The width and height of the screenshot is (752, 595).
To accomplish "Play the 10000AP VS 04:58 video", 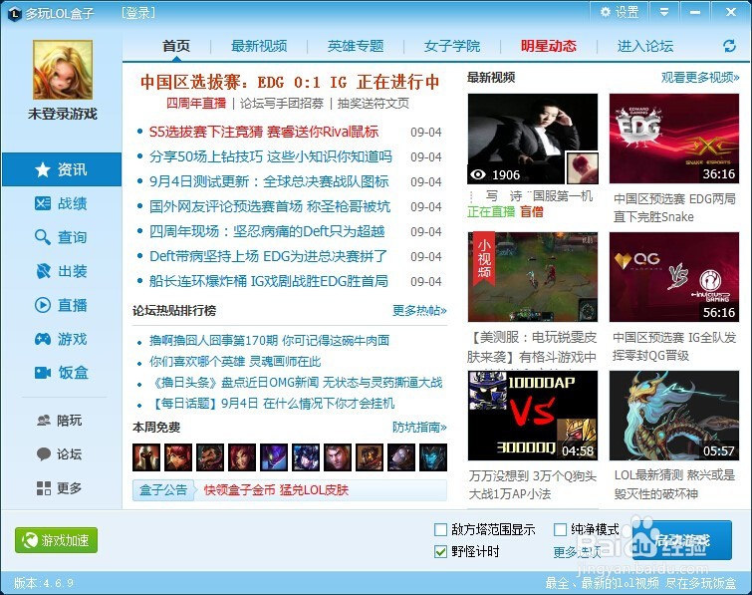I will pos(533,416).
